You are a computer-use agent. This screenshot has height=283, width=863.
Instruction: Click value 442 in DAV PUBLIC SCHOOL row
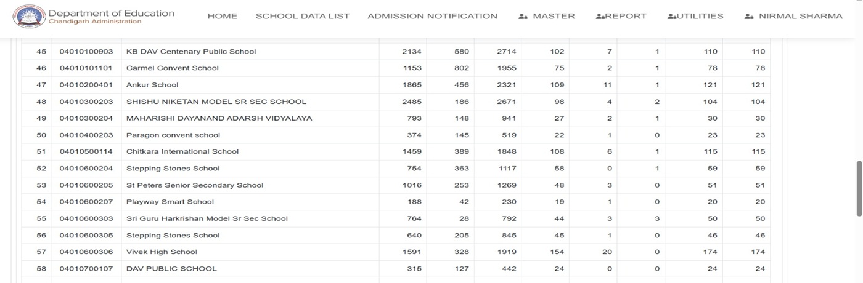(x=509, y=269)
